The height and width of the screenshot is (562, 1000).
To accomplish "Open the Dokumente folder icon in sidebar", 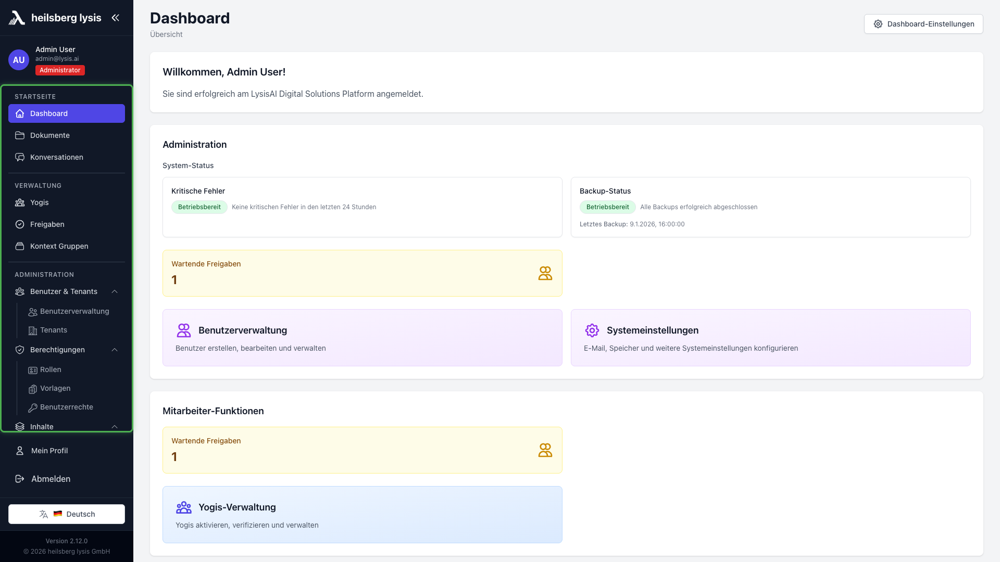I will (x=20, y=135).
